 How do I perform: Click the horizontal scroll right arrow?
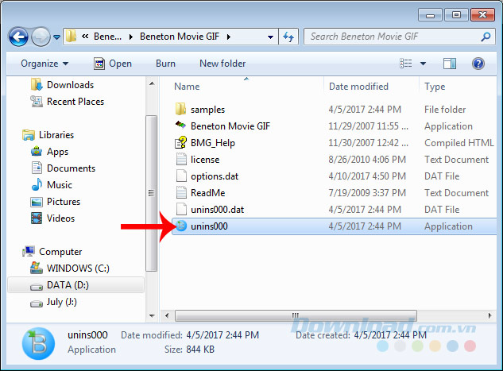[489, 315]
